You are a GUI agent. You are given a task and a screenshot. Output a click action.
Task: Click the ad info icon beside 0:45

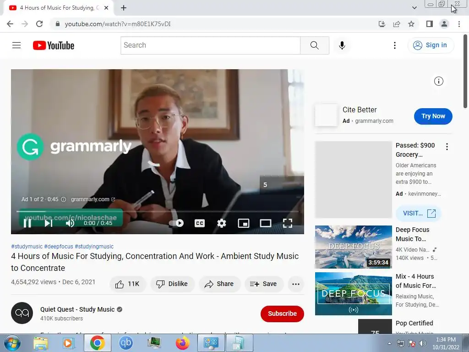[63, 199]
